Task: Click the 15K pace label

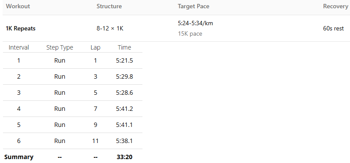Action: 190,34
